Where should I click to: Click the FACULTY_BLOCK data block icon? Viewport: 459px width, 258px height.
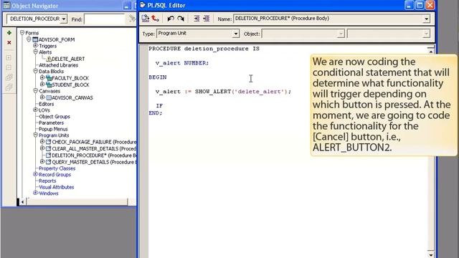pos(49,78)
